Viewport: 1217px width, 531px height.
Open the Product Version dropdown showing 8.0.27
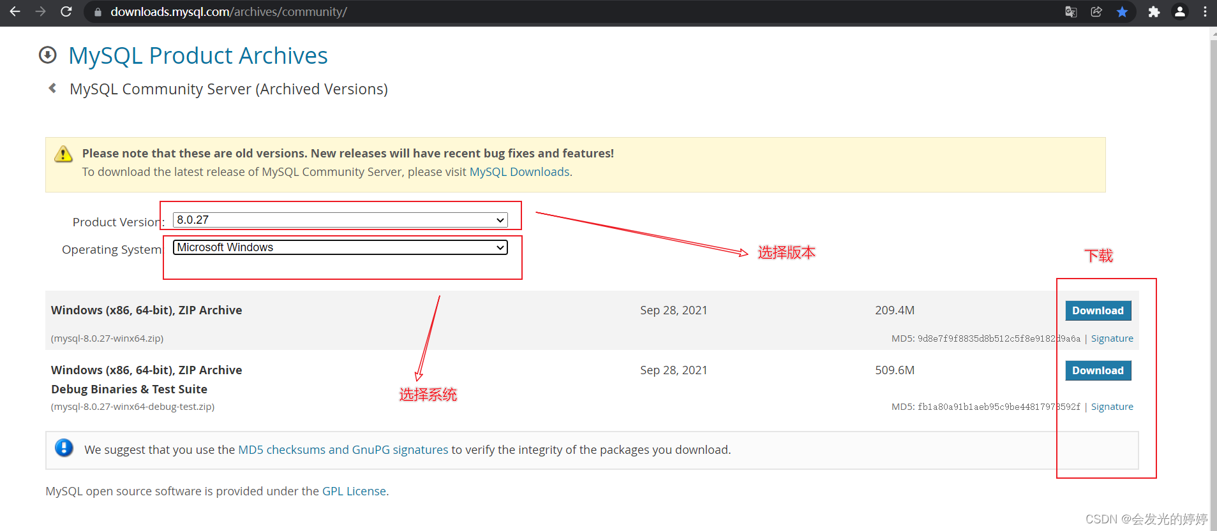pos(340,220)
